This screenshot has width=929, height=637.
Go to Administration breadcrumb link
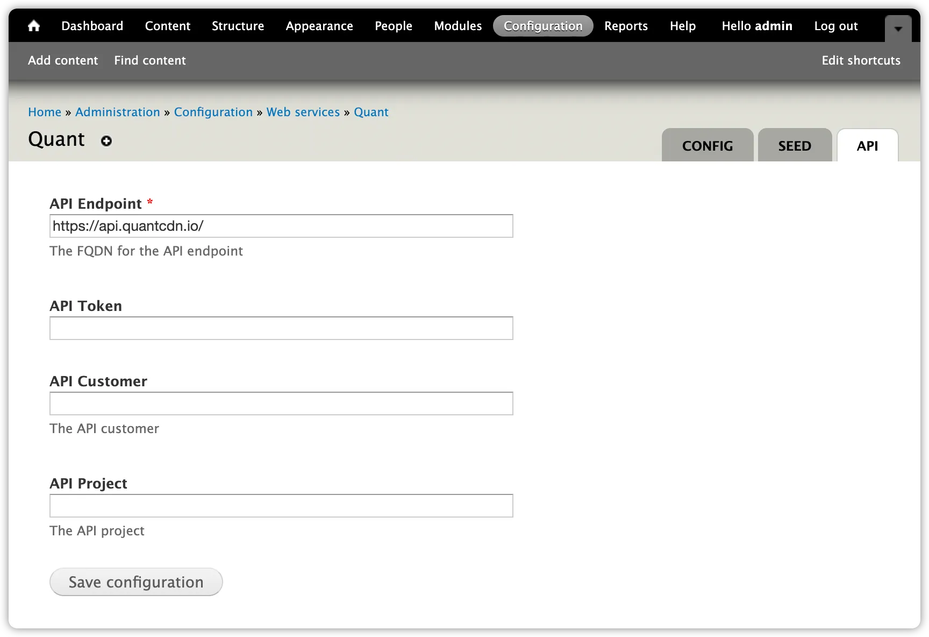point(117,112)
